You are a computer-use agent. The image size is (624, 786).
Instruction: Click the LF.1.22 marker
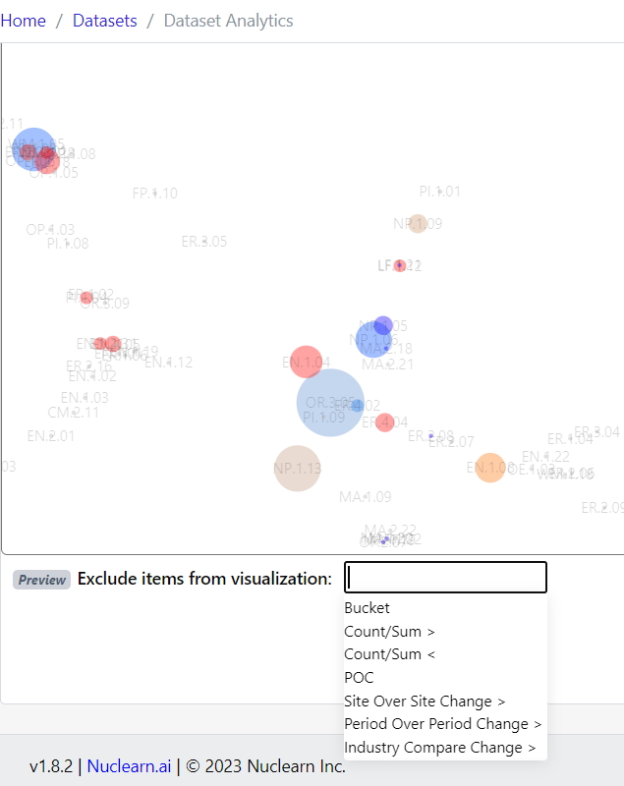tap(399, 265)
